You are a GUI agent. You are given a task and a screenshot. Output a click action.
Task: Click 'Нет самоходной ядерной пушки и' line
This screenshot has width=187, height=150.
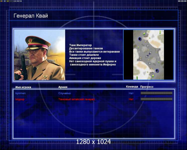click(x=93, y=61)
